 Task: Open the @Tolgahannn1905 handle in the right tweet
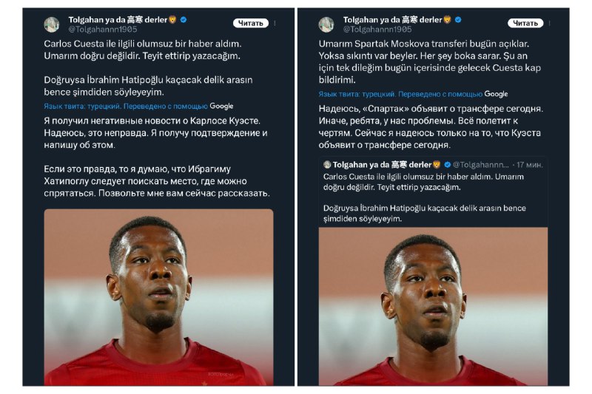pyautogui.click(x=377, y=30)
